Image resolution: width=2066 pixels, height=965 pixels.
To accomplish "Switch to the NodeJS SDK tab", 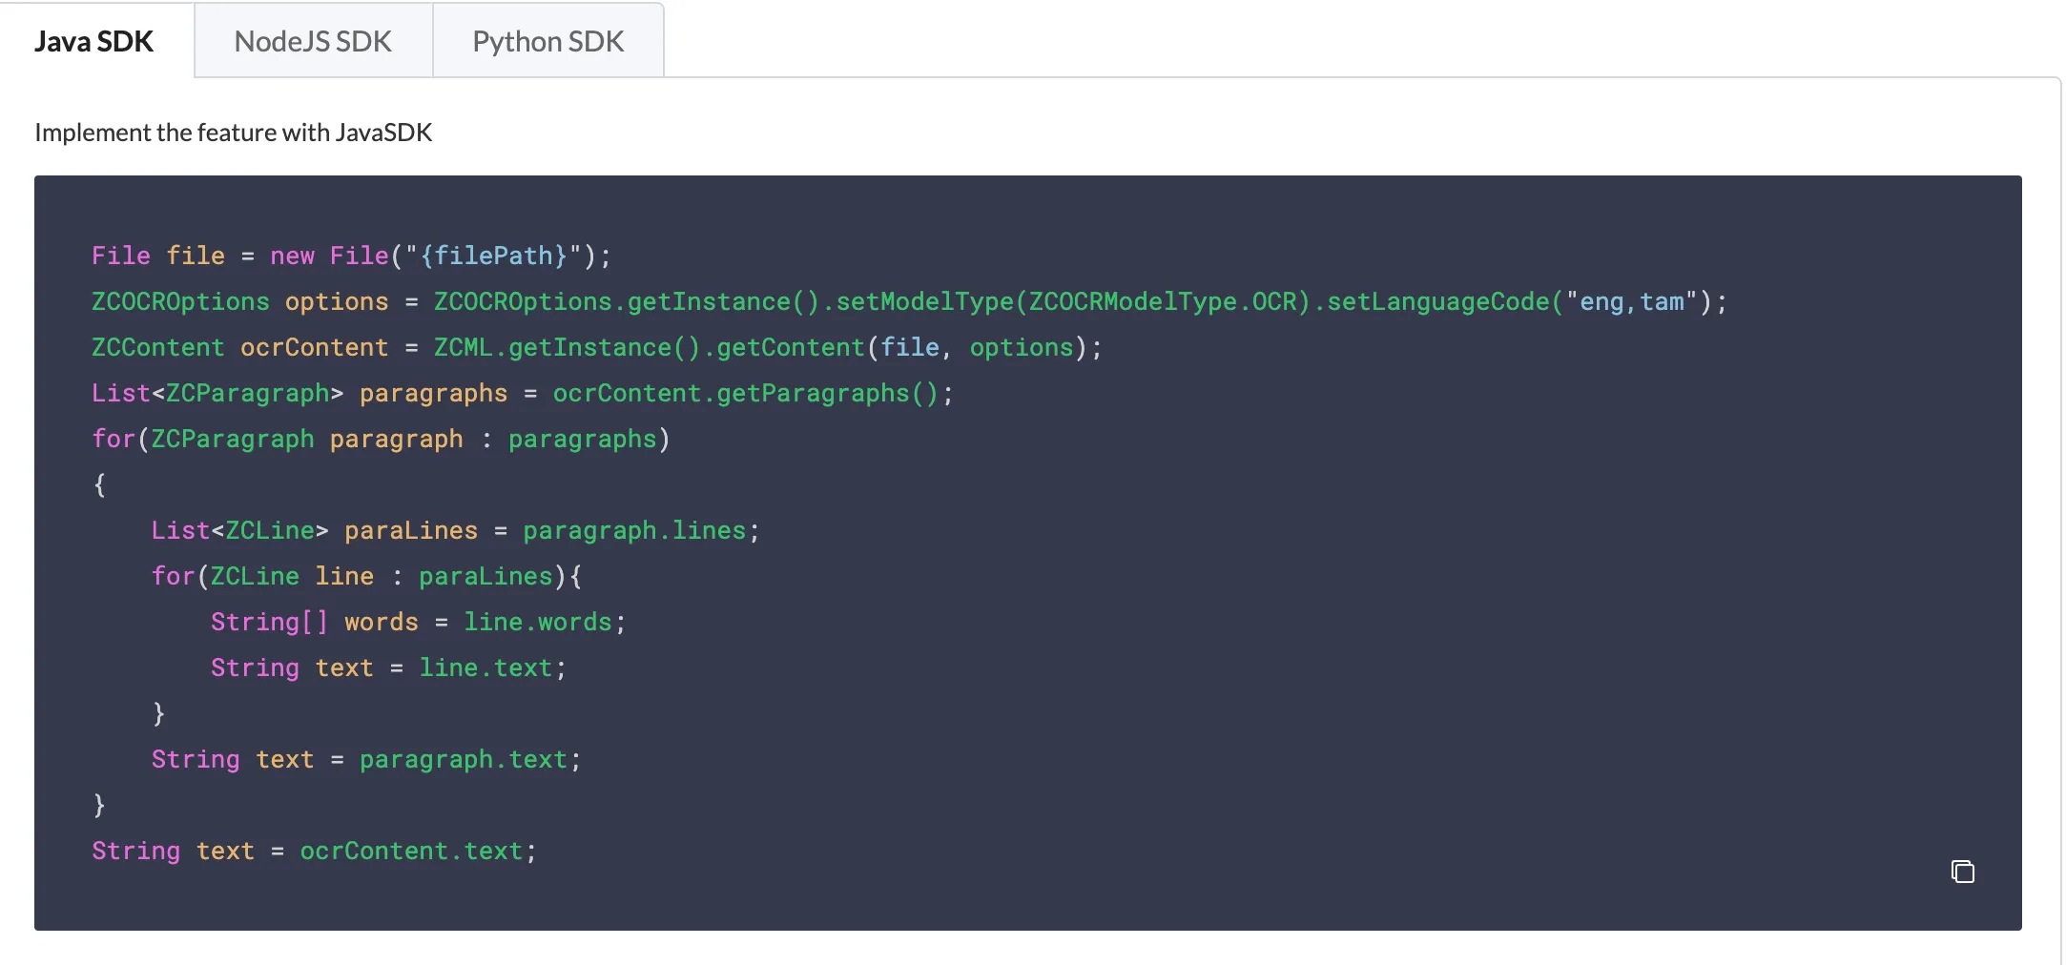I will pyautogui.click(x=313, y=41).
